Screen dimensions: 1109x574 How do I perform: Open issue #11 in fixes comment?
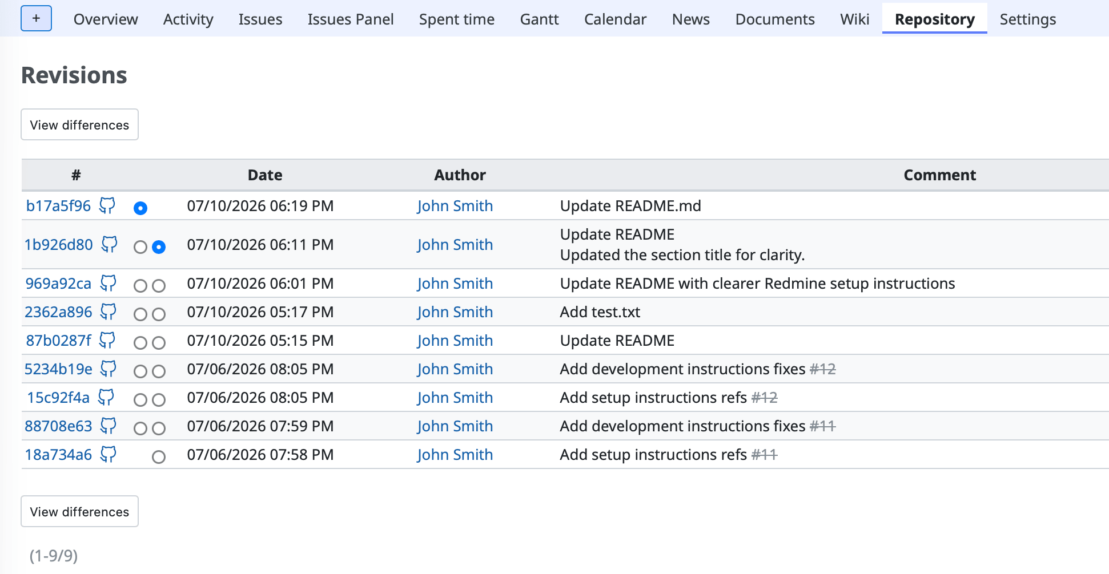pos(822,426)
